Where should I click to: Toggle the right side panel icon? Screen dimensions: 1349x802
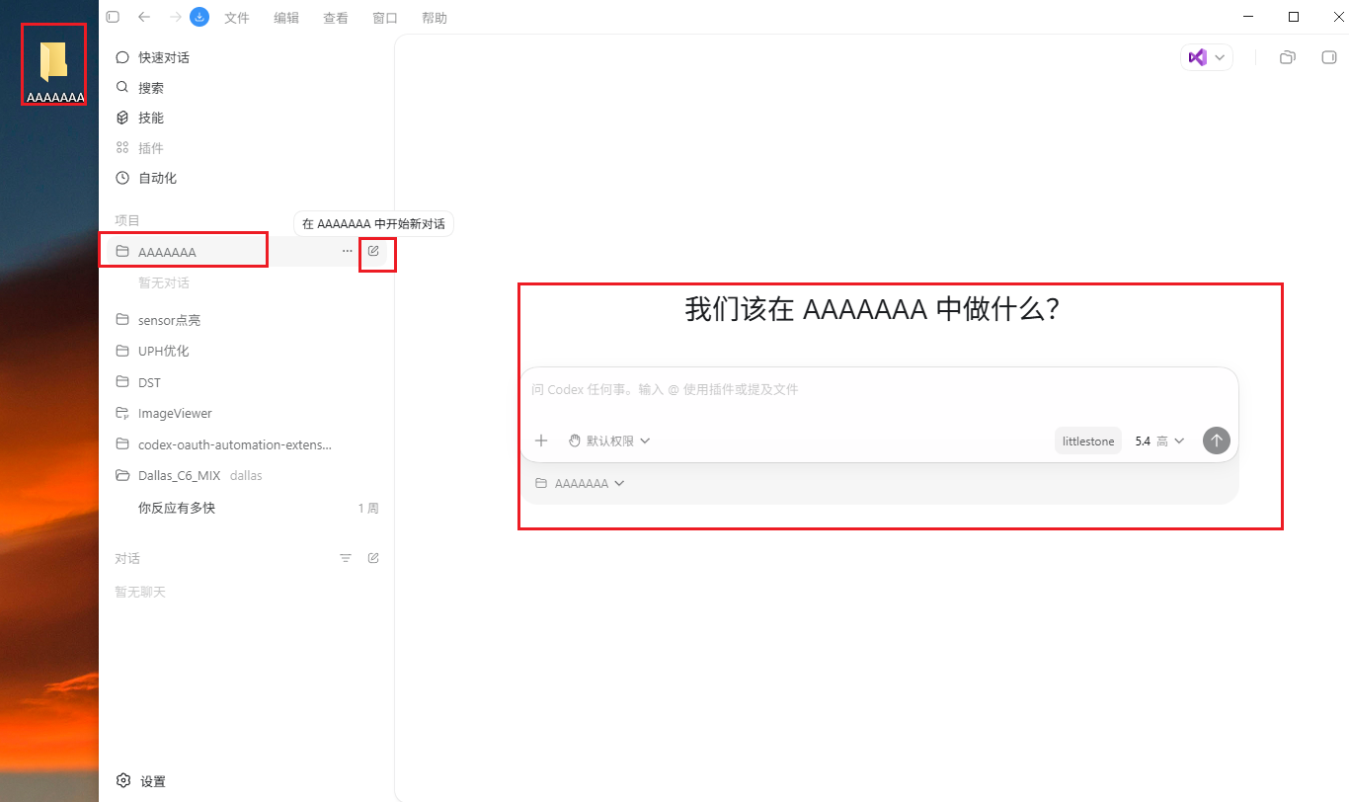1329,57
